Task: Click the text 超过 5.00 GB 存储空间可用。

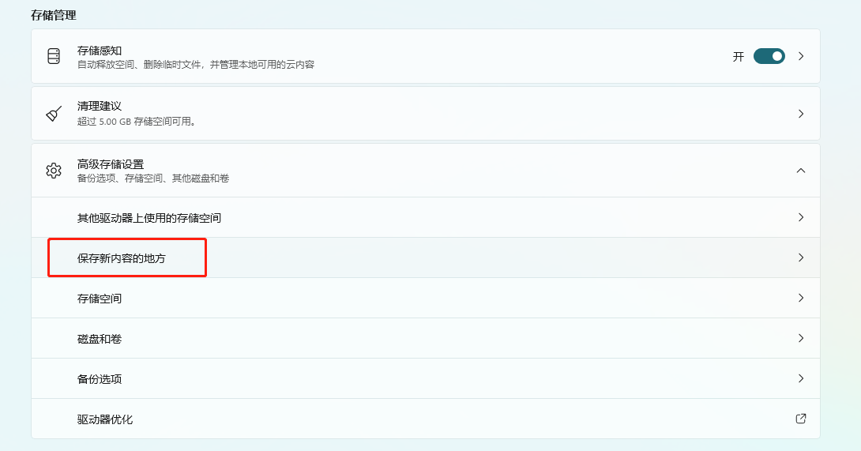Action: [137, 122]
